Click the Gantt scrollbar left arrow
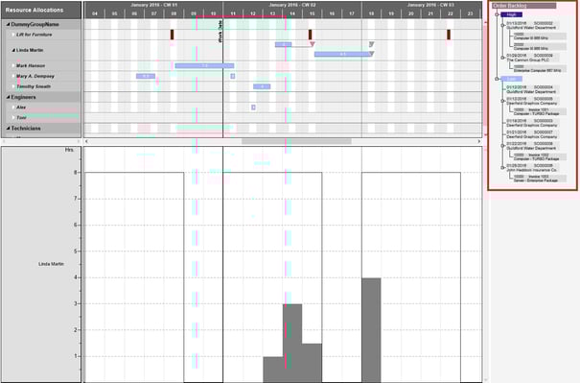 click(x=86, y=141)
